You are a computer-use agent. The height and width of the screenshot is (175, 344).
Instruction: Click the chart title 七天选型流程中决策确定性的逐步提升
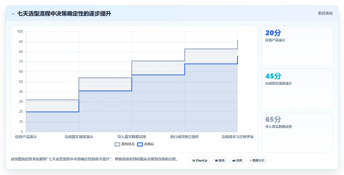64,14
